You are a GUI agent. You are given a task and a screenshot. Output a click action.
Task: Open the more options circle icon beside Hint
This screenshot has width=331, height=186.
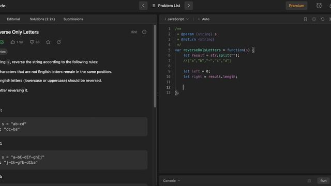click(x=144, y=32)
